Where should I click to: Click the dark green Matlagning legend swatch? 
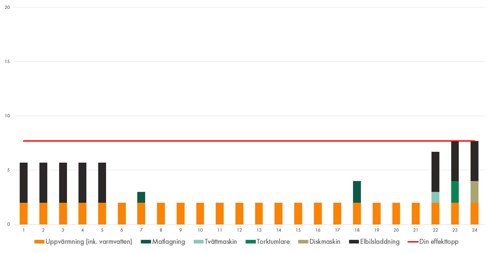click(146, 242)
